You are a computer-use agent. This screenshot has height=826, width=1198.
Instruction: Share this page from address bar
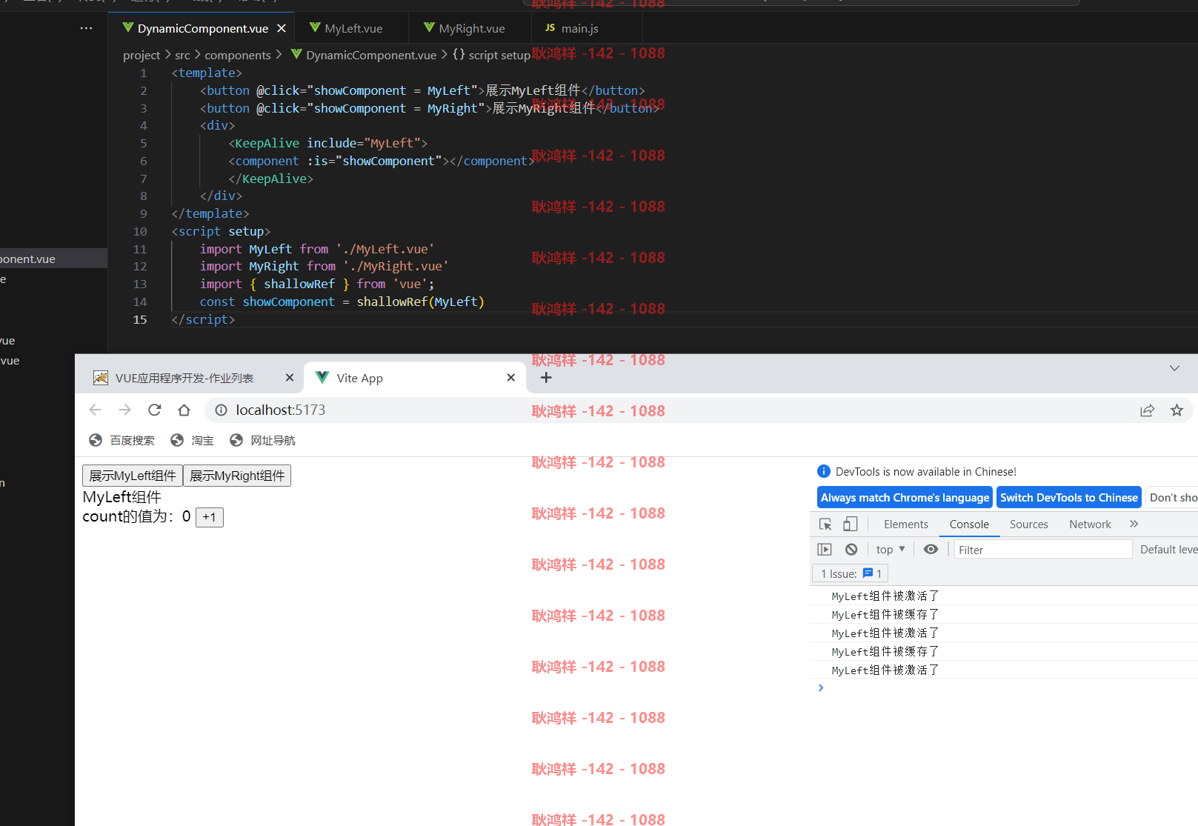(1147, 410)
